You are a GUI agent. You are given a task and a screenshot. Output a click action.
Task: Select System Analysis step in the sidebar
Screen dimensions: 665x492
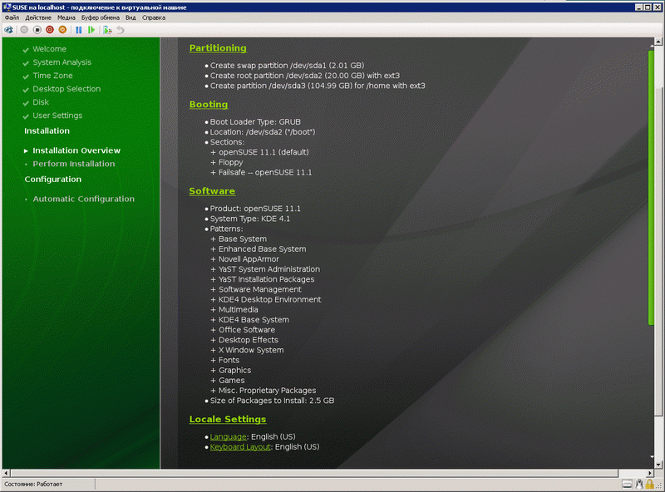click(x=62, y=62)
